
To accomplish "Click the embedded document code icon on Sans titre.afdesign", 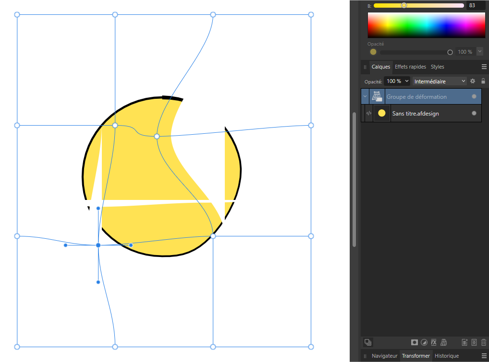I will pyautogui.click(x=368, y=113).
